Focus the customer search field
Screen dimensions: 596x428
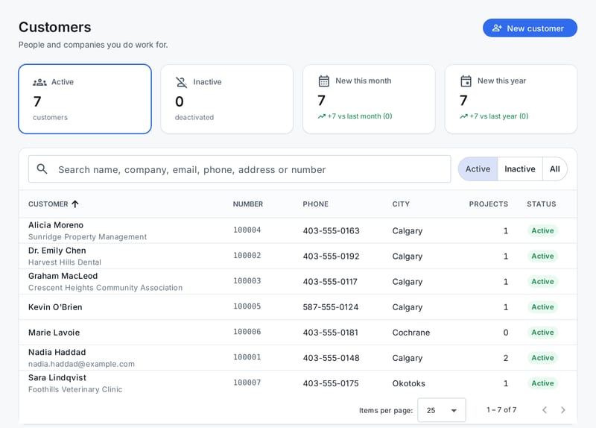tap(239, 169)
